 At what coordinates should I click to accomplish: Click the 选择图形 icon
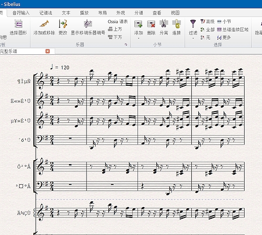18,24
